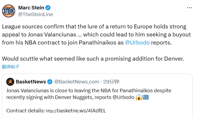Click Marc Stein's verified badge
Image resolution: width=197 pixels, height=118 pixels.
point(49,8)
